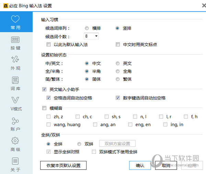Open the 账户 account icon section
This screenshot has width=206, height=174.
[15, 124]
